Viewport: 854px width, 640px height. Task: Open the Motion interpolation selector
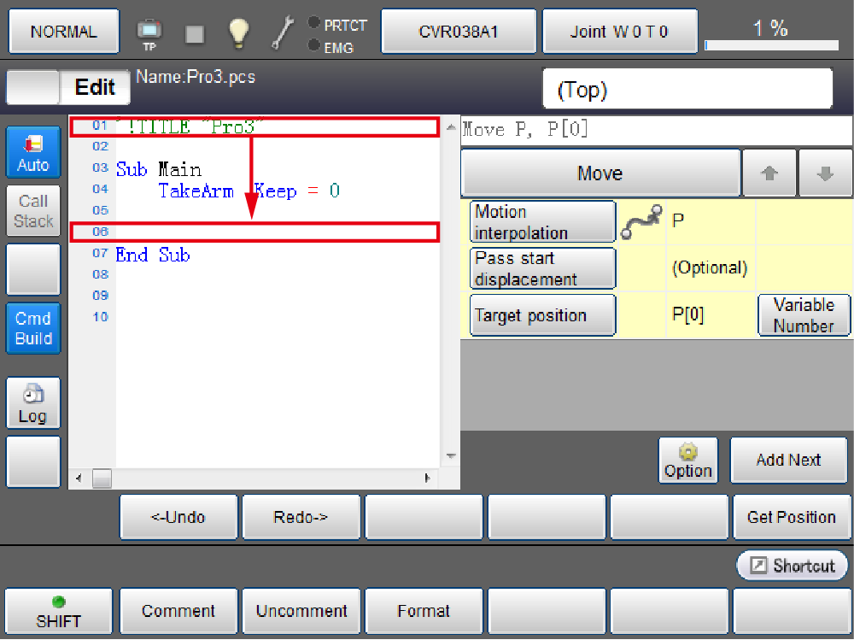tap(542, 222)
